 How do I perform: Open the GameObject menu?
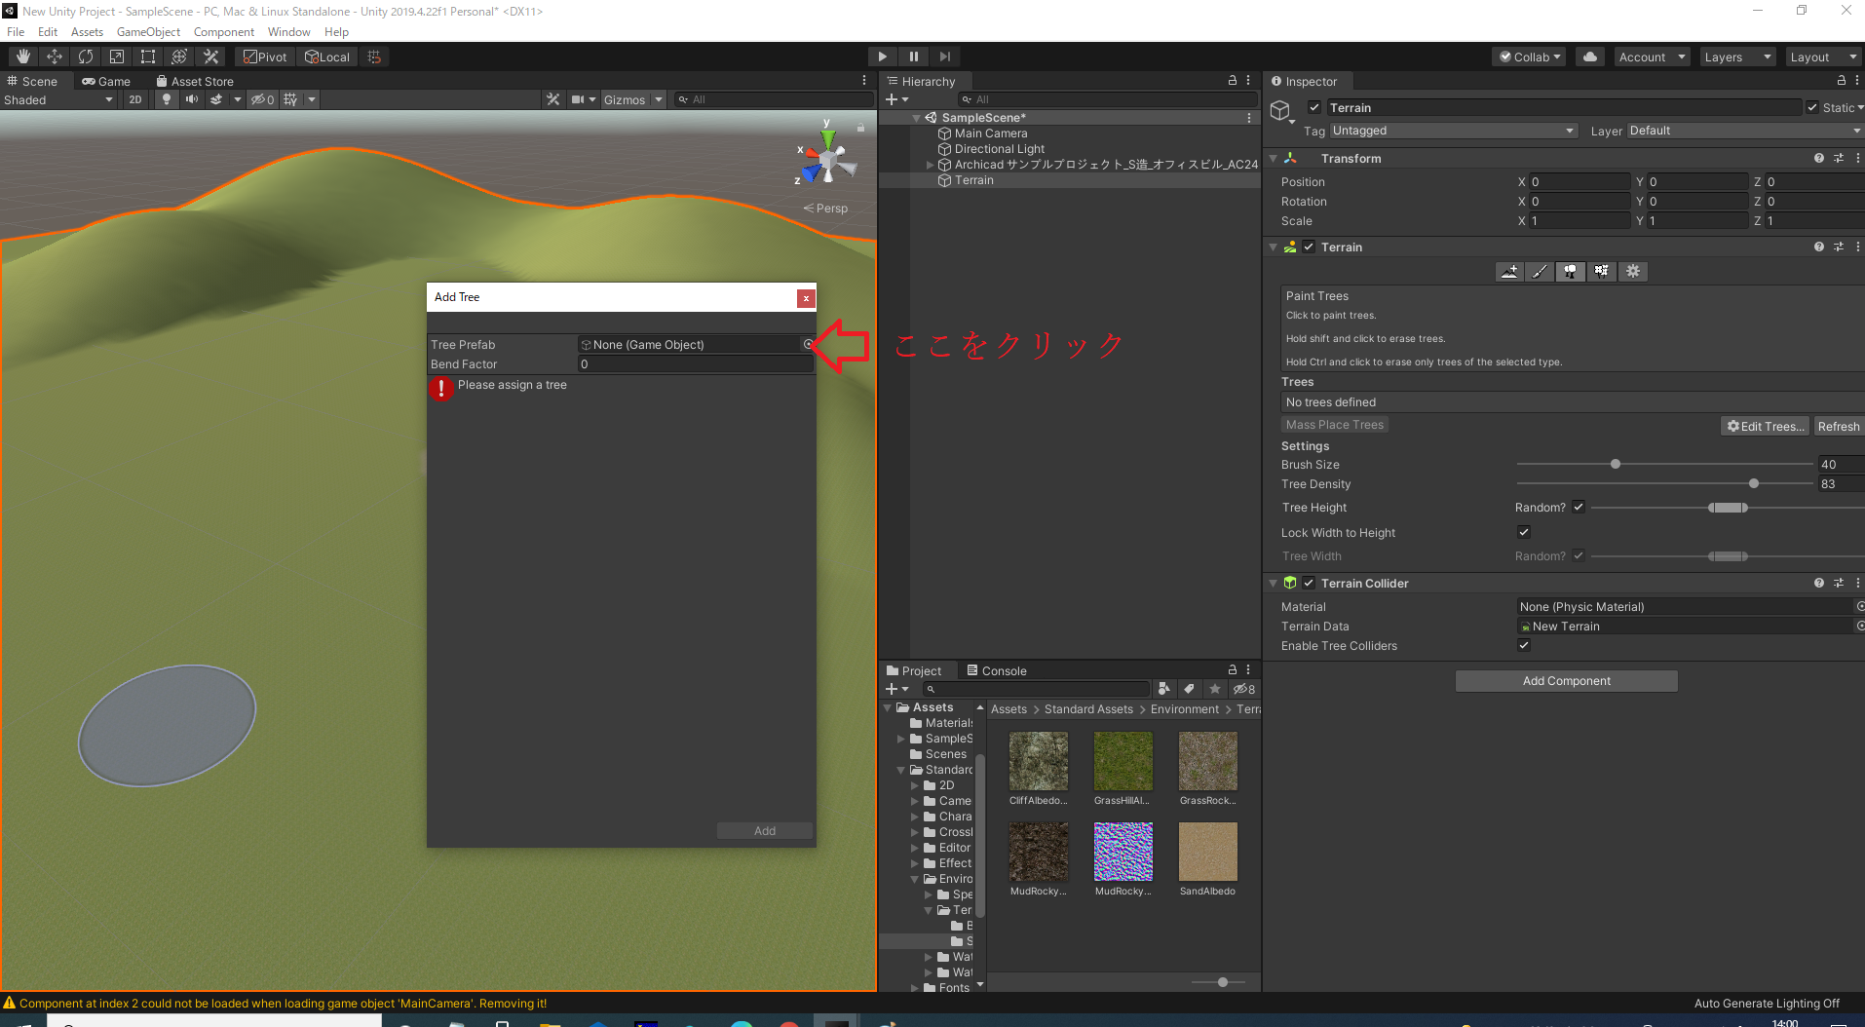[x=148, y=32]
